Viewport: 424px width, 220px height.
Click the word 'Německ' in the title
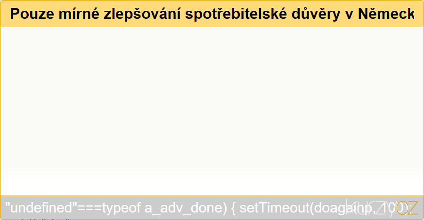(x=386, y=14)
